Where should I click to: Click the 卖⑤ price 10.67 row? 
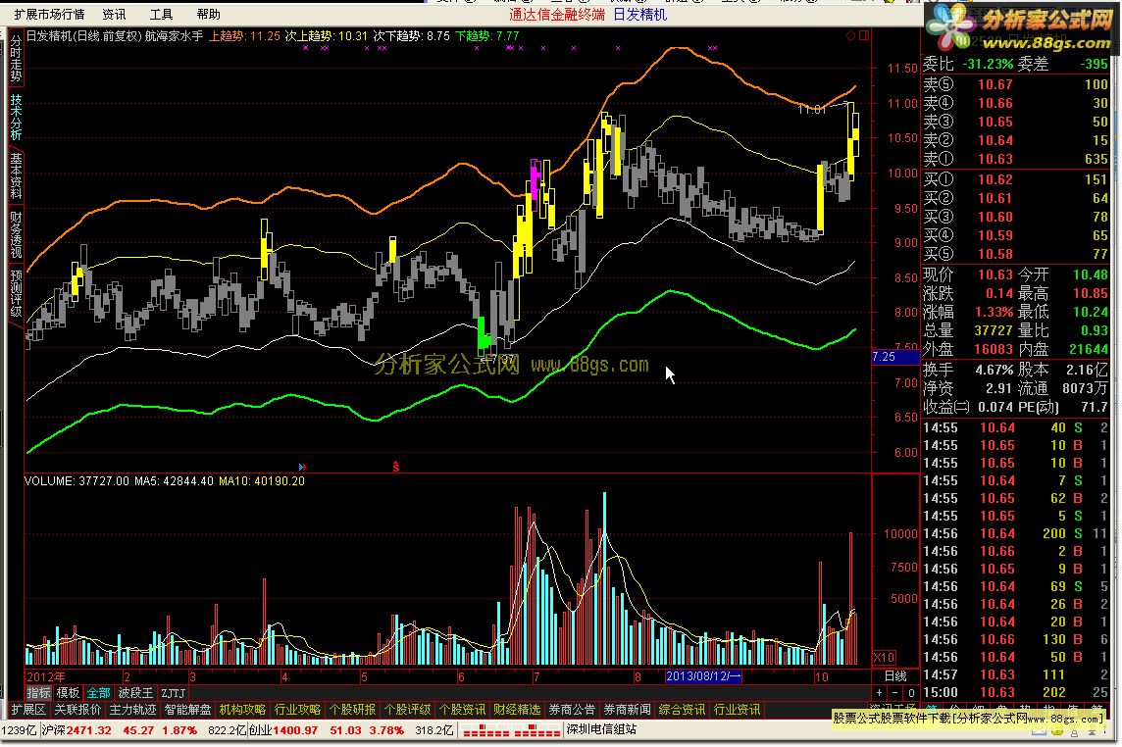tap(1015, 84)
